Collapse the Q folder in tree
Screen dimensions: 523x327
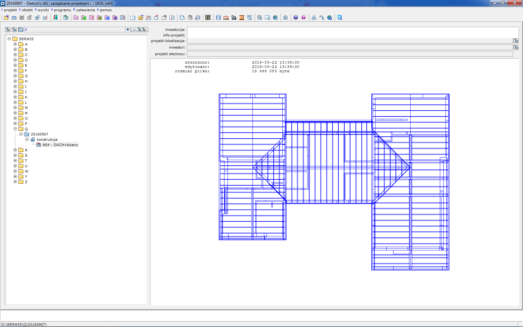coord(15,129)
